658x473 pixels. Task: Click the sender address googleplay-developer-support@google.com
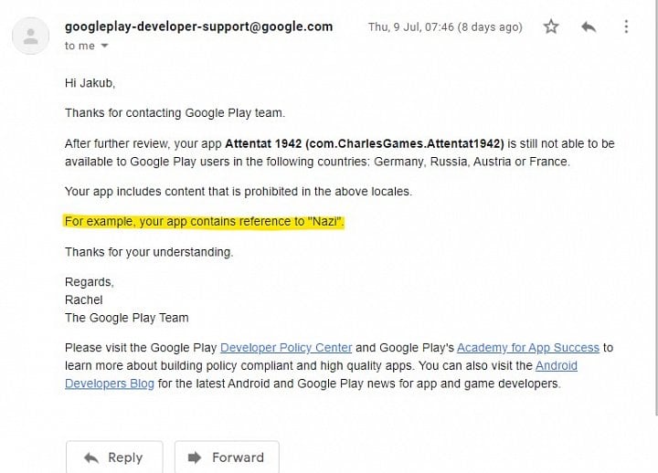(198, 26)
